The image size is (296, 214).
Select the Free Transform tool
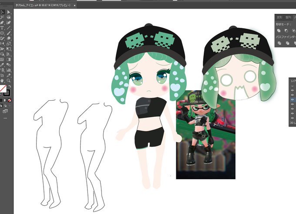pyautogui.click(x=9, y=49)
